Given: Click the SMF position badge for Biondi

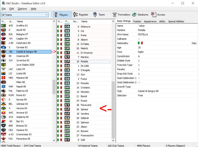Looking at the screenshot, I should click(67, 96).
